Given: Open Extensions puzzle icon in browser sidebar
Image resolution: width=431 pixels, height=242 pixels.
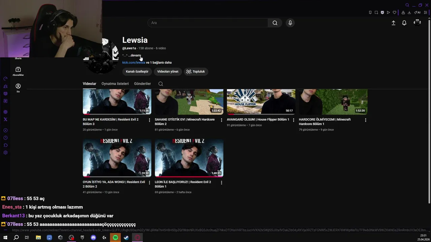Looking at the screenshot, I should click(5, 145).
